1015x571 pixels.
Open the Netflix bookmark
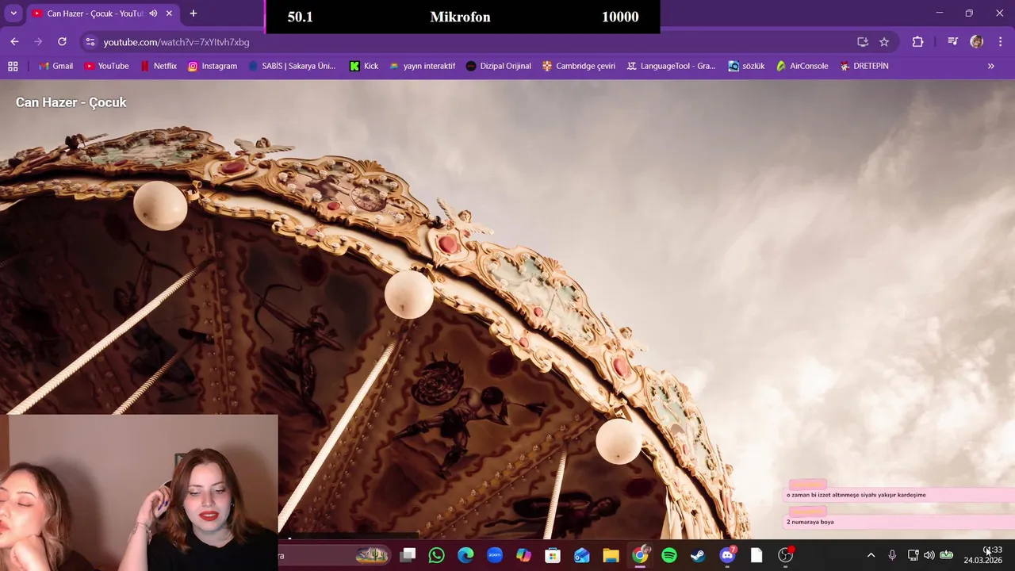(x=158, y=66)
